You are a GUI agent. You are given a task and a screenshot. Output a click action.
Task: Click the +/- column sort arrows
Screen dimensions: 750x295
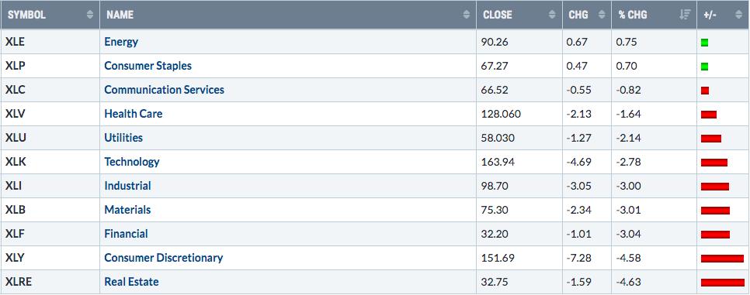738,15
